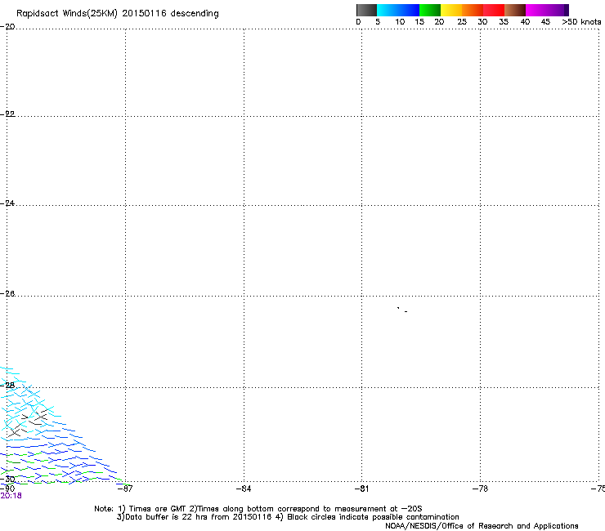Click the yellow 20-25 knots color segment
The height and width of the screenshot is (531, 605).
point(451,10)
